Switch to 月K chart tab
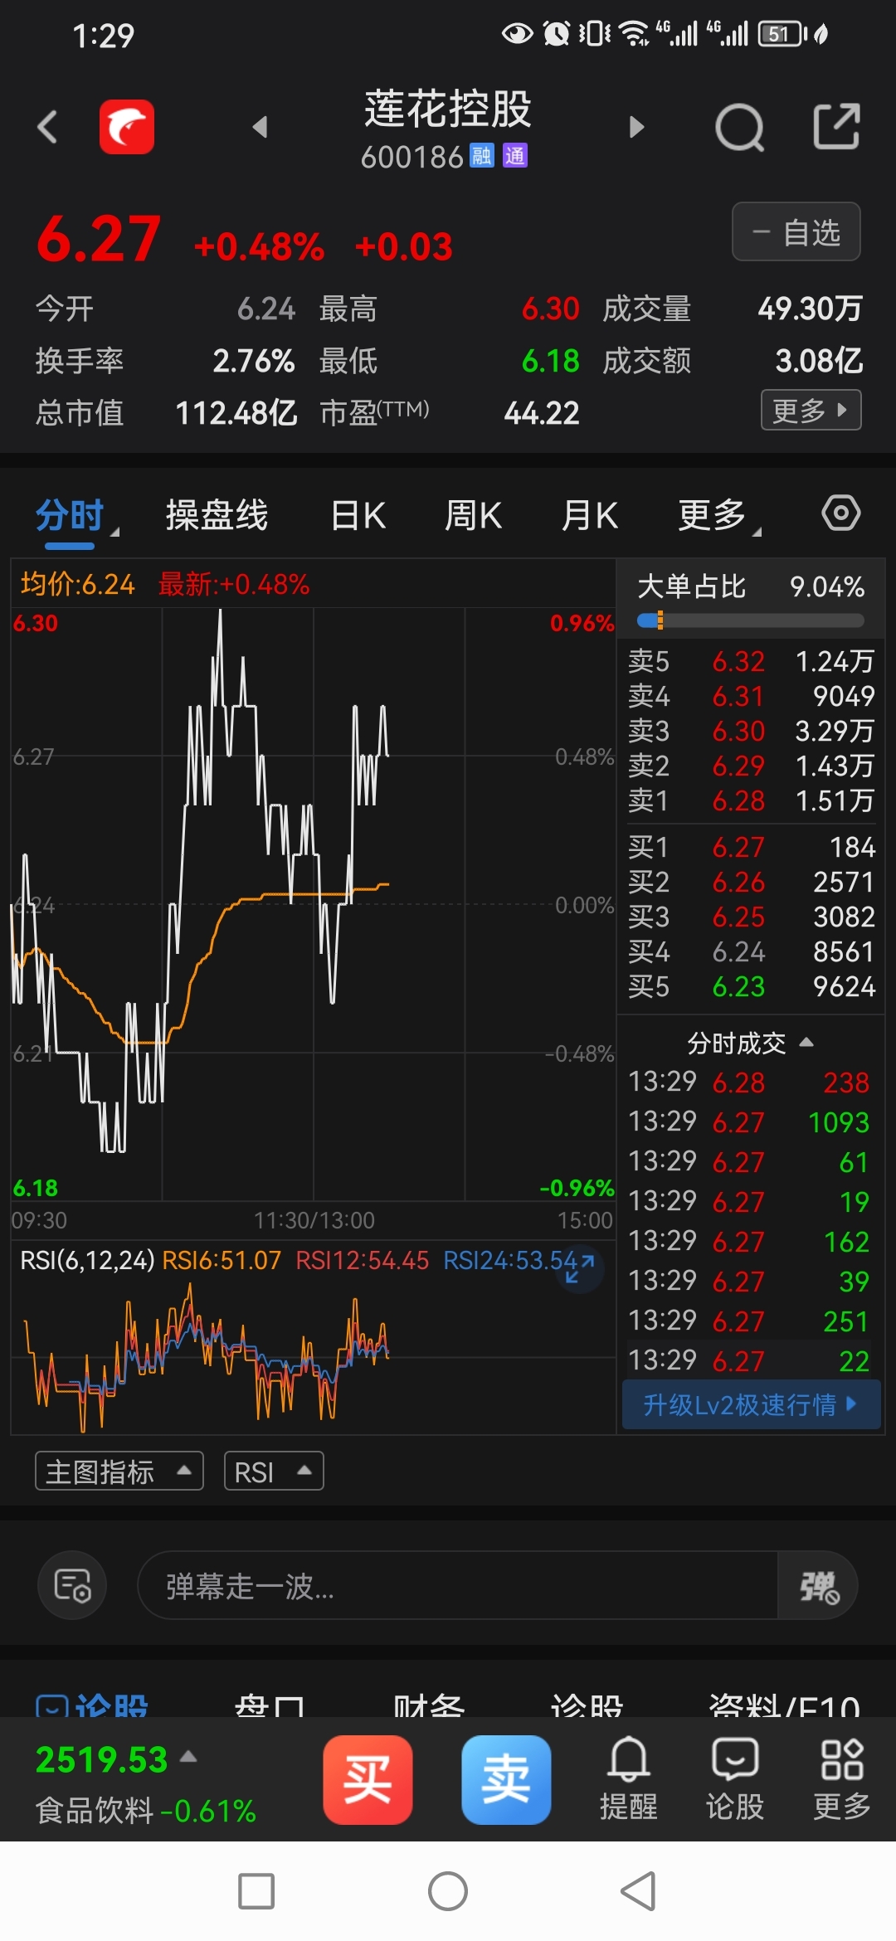The image size is (896, 1941). (x=590, y=515)
